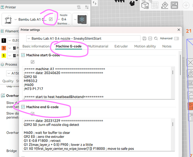Click the delete preset minus icon
Viewport: 193px width, 157px height.
pos(150,38)
